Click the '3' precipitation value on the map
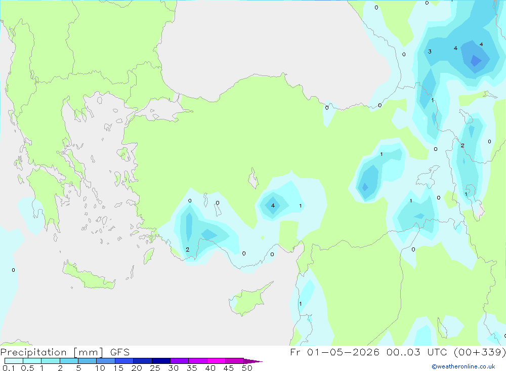 point(430,52)
